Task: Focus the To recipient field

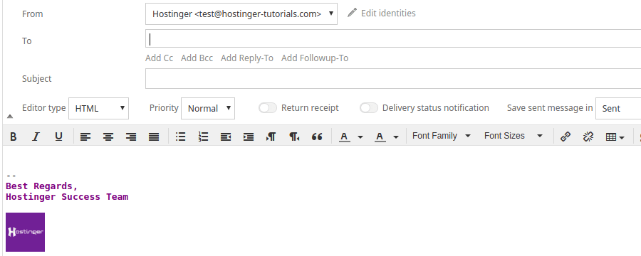Action: point(393,39)
